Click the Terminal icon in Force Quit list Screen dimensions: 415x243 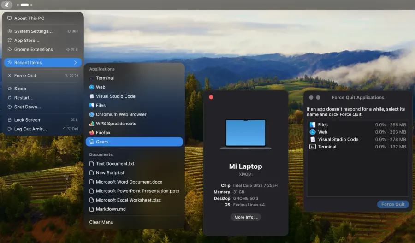313,147
